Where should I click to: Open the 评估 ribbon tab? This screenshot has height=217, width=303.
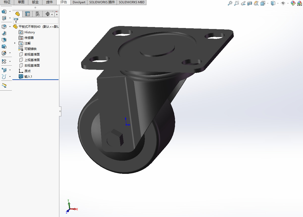tap(64, 2)
